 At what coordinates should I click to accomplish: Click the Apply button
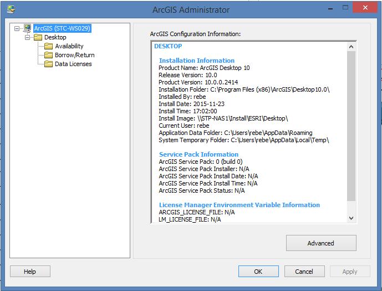point(350,271)
